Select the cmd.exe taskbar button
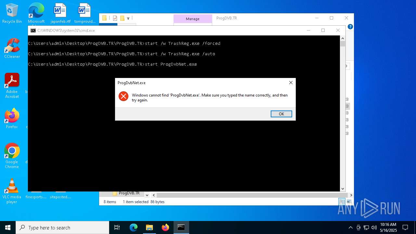Viewport: 416px width, 234px height. [181, 227]
